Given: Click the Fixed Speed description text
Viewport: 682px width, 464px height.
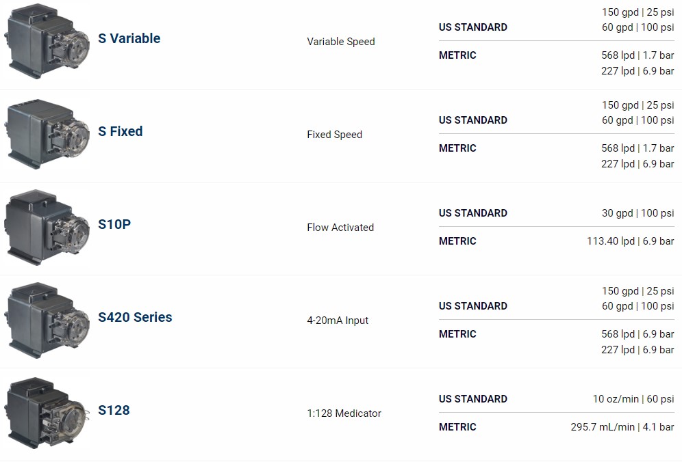Looking at the screenshot, I should (x=334, y=135).
